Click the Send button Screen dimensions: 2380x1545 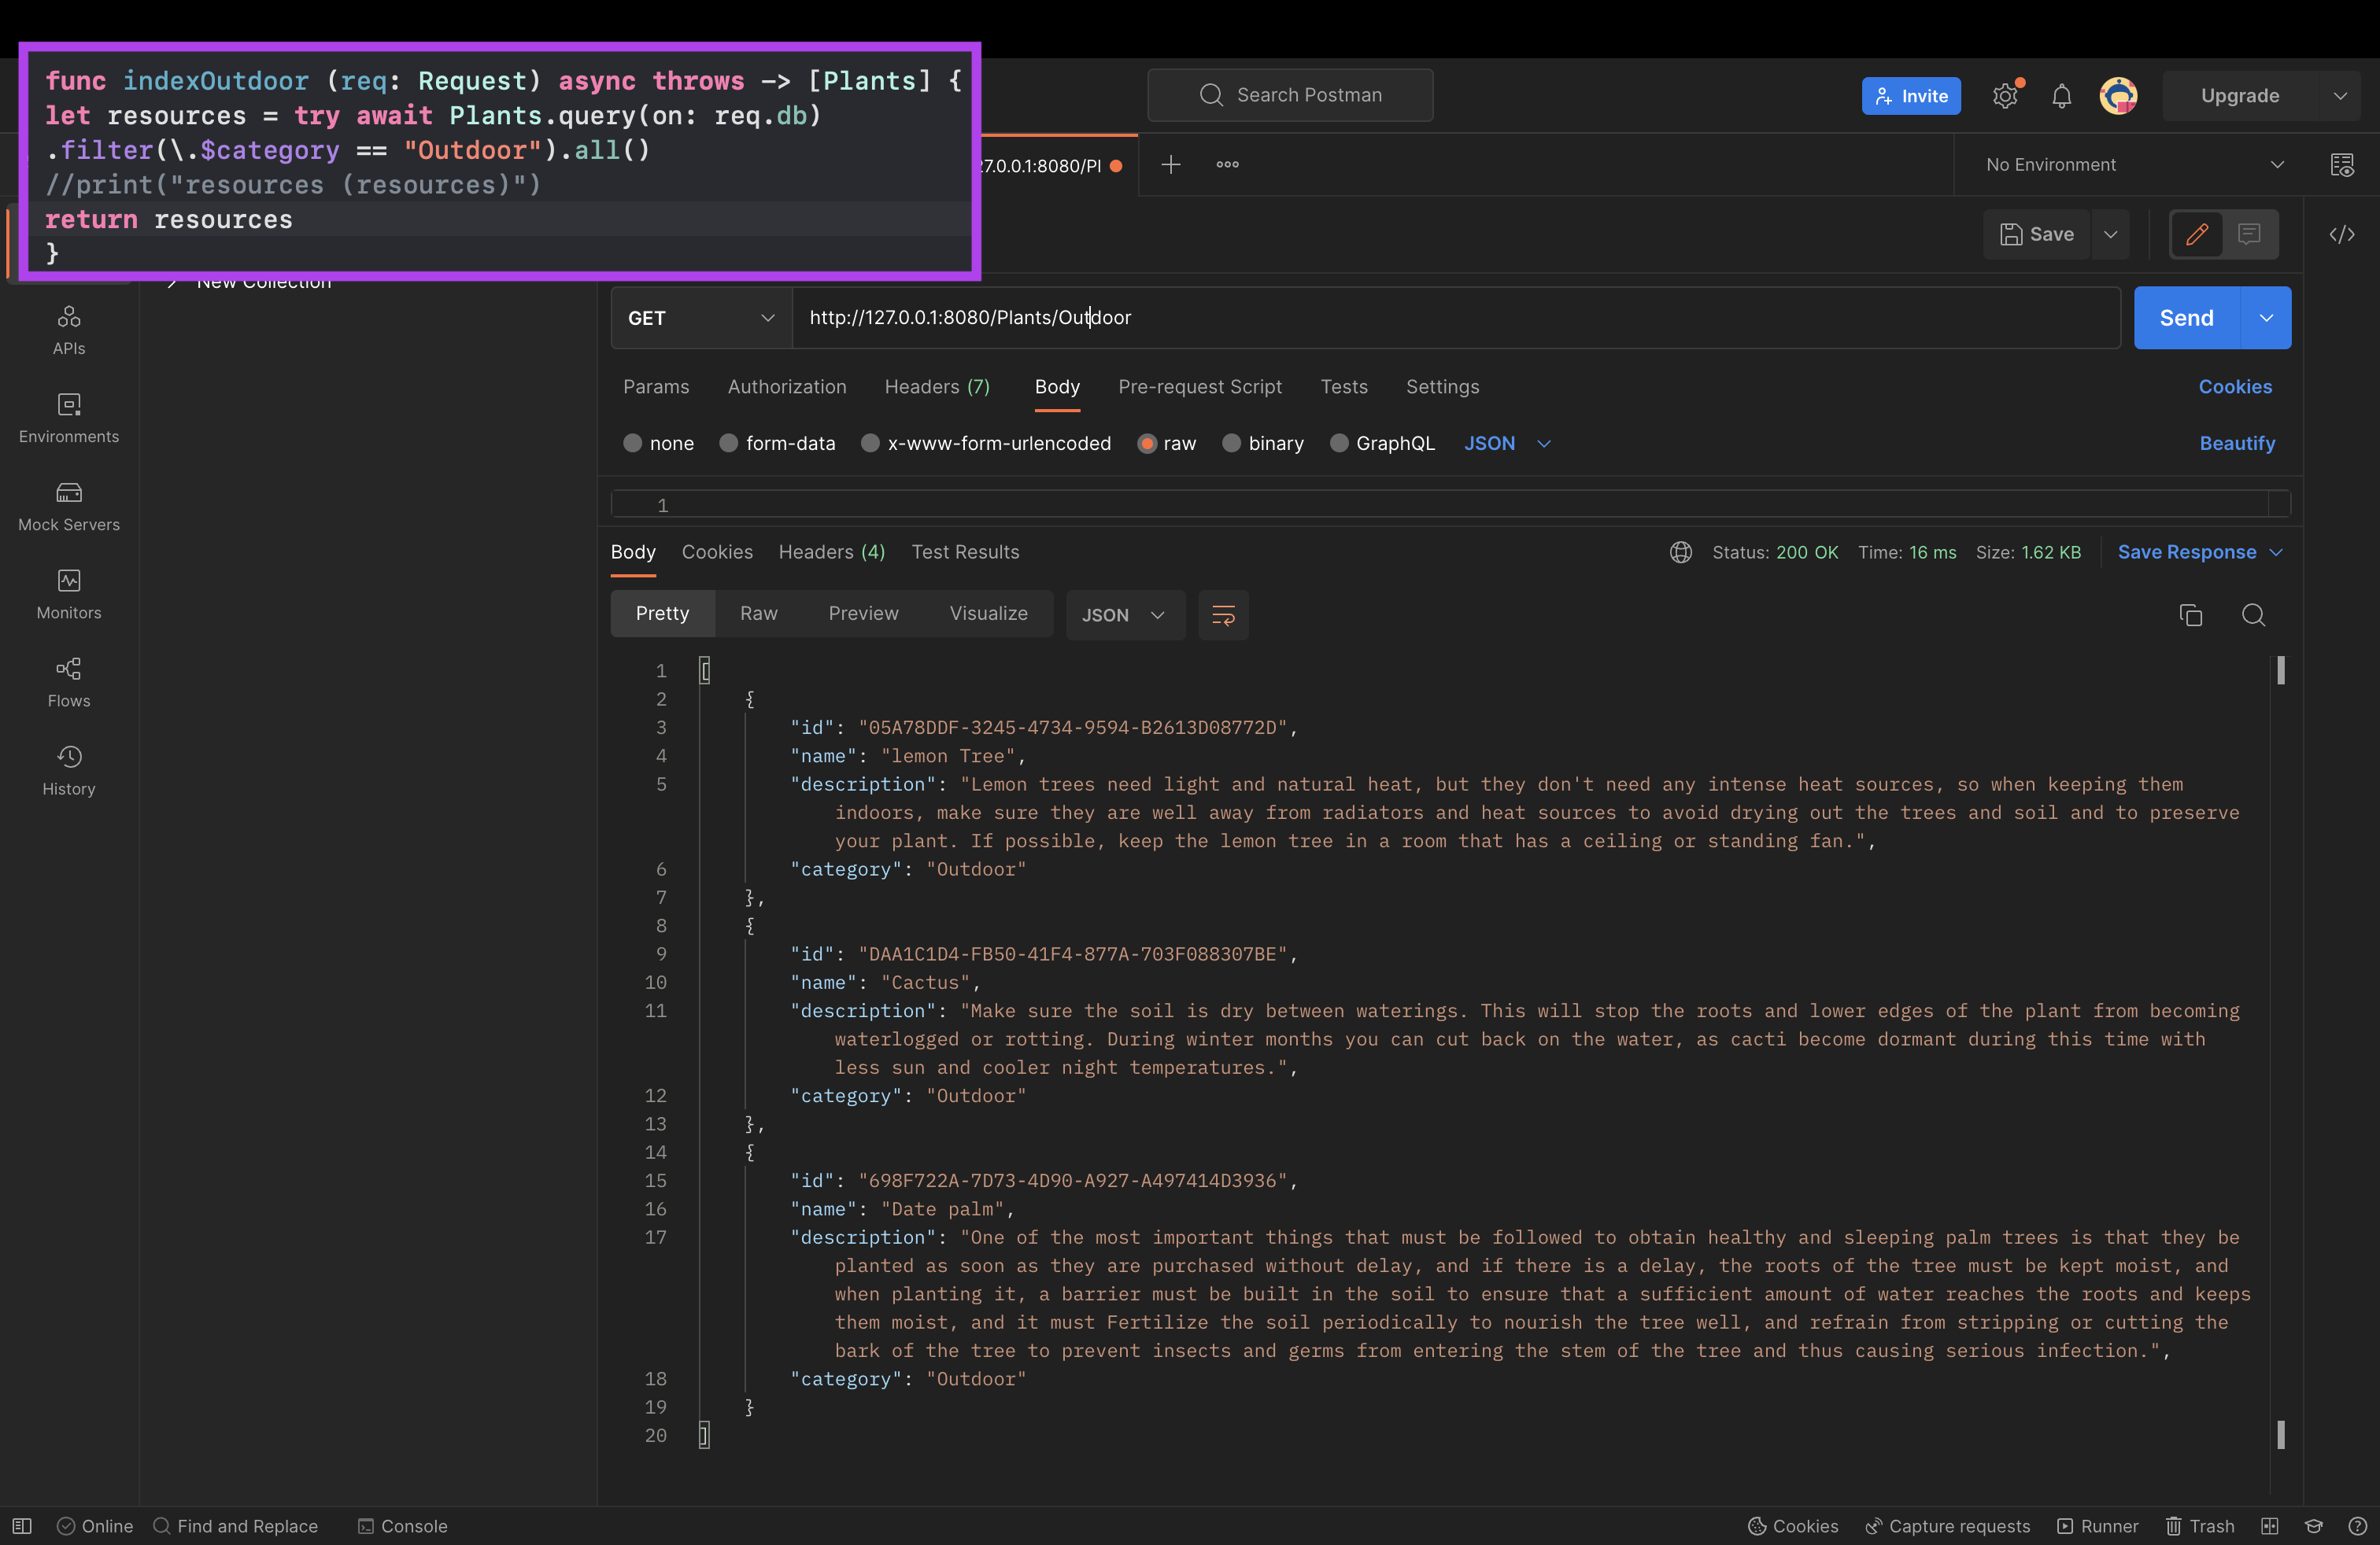pos(2185,318)
